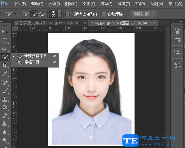Open the 文字(Y) menu

(89, 4)
